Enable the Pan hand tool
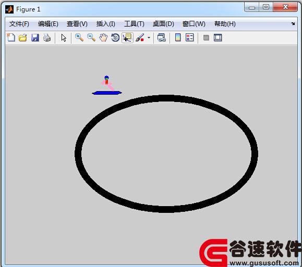 (103, 37)
